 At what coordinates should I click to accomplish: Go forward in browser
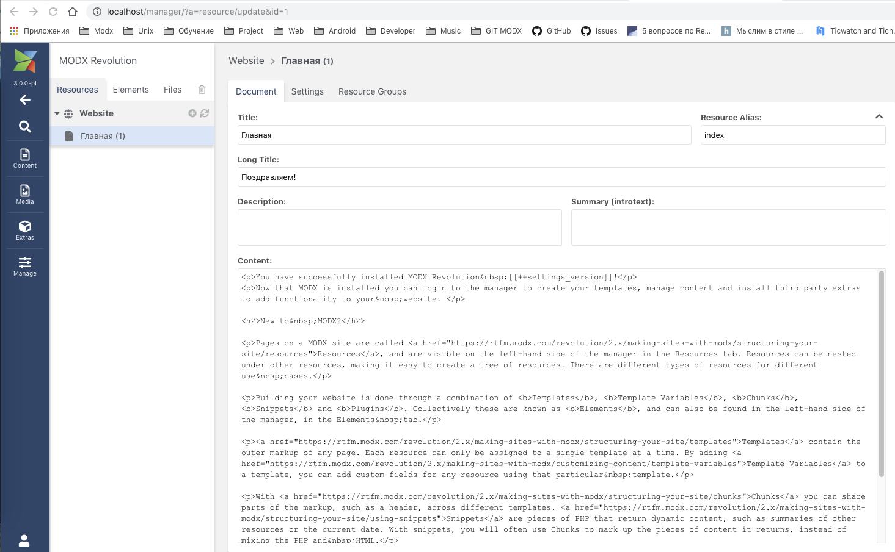point(34,12)
